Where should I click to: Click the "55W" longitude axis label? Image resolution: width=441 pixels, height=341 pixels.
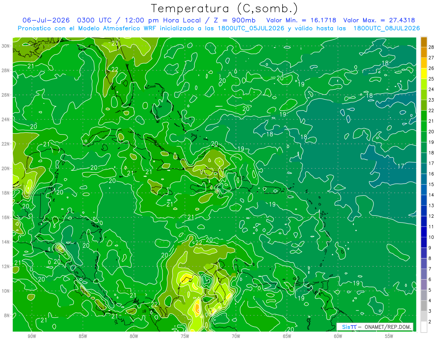[389, 337]
